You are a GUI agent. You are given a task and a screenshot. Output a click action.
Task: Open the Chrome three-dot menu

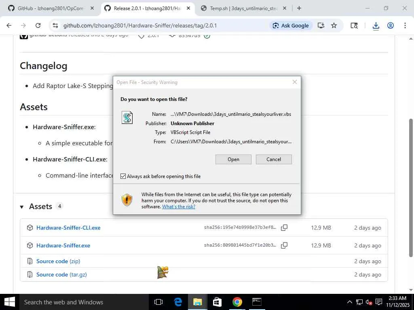point(405,25)
